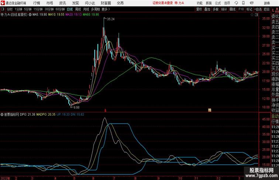
Task: Select the 周线 weekly chart tab
Action: pos(78,9)
